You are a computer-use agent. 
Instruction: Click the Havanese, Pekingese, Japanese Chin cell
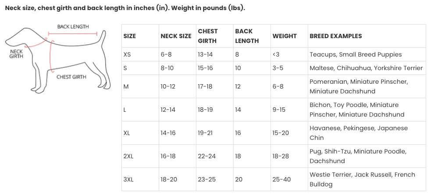tap(359, 133)
